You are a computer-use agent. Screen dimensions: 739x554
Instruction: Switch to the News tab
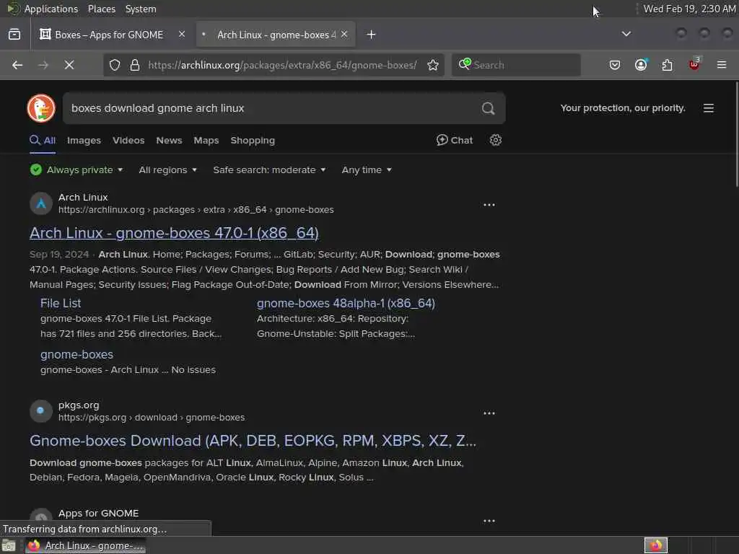coord(169,141)
